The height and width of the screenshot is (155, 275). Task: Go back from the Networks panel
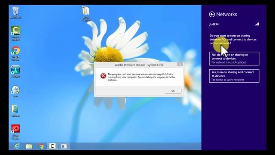(212, 14)
